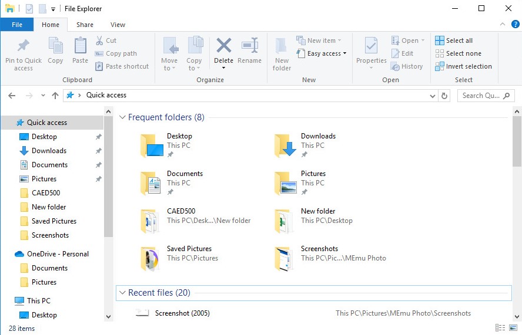This screenshot has height=335, width=522.
Task: Collapse the Frequent folders section
Action: click(x=122, y=117)
